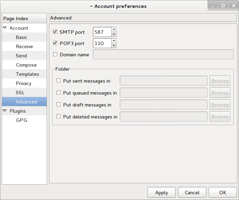This screenshot has height=200, width=239.
Task: Open the Basic preferences page
Action: (21, 37)
